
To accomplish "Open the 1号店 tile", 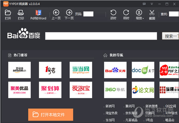I will (50, 70).
